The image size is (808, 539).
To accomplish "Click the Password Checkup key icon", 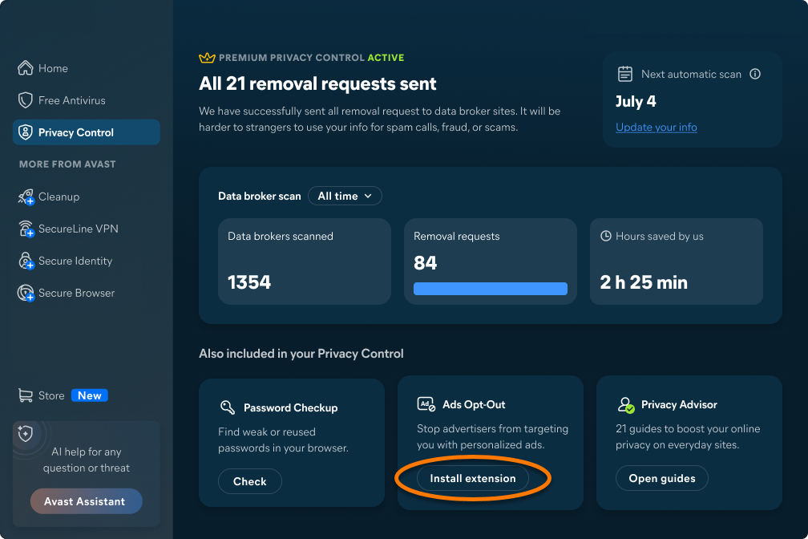I will coord(228,407).
